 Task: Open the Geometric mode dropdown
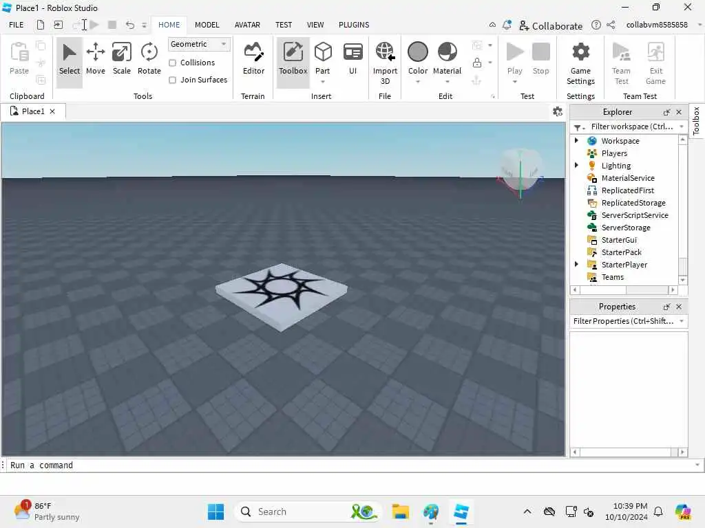point(199,44)
